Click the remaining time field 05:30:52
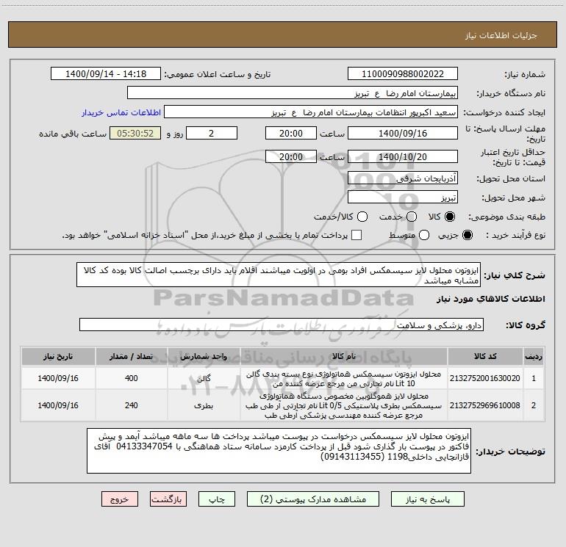The image size is (566, 547). point(135,133)
